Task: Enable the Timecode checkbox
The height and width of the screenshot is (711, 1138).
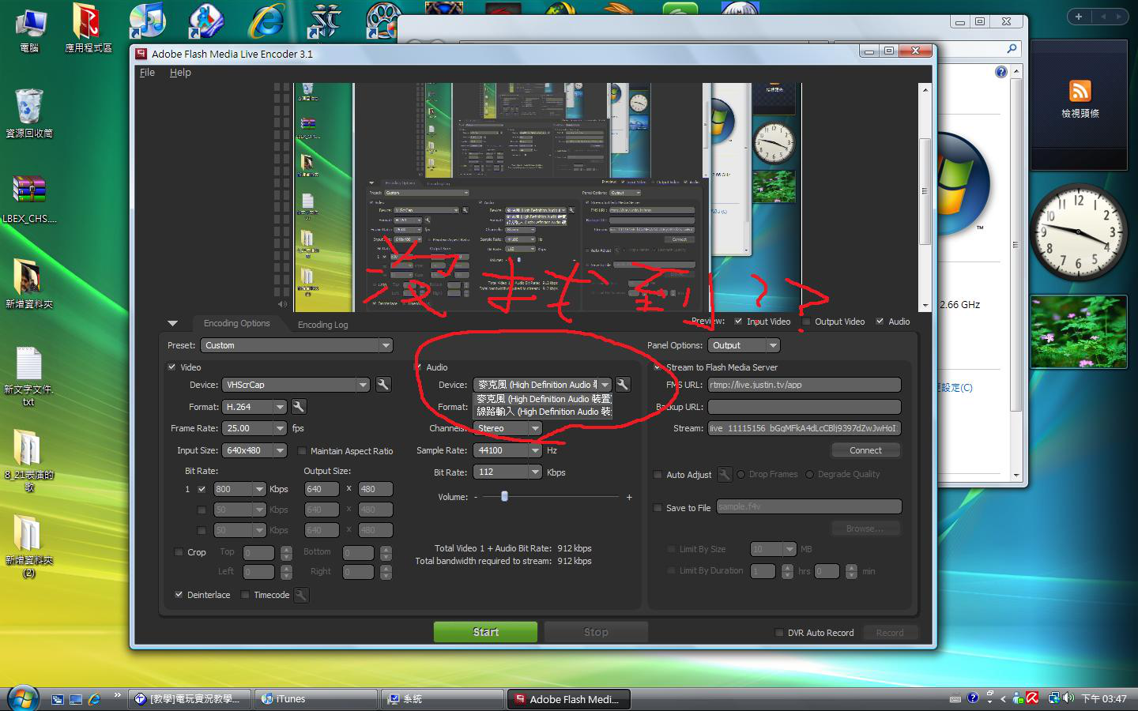Action: pos(245,595)
